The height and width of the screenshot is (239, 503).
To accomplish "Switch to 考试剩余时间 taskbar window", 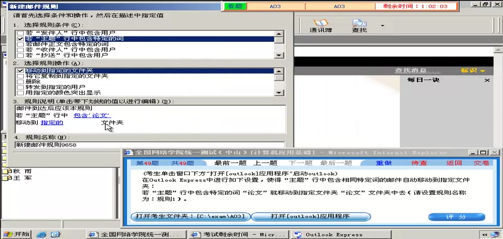I will [x=239, y=235].
